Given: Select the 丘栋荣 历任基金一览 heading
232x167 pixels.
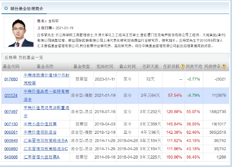Looking at the screenshot, I should [24, 57].
